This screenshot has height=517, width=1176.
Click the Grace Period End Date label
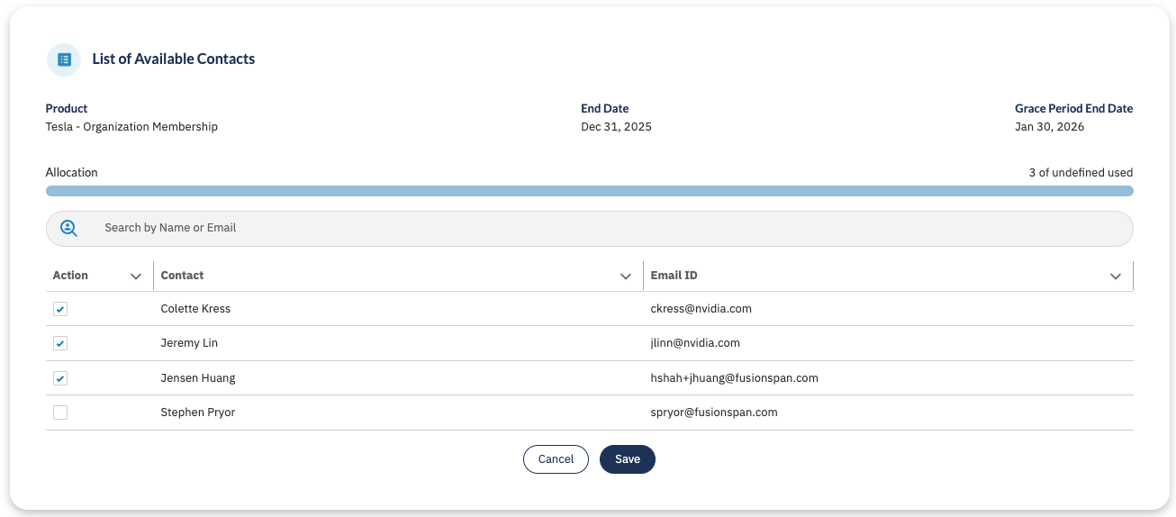(x=1074, y=109)
